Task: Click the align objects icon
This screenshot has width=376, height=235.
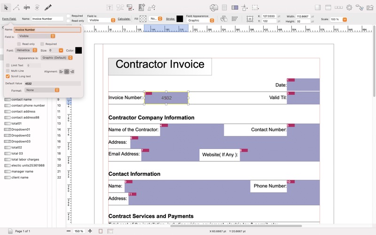Action: [235, 19]
